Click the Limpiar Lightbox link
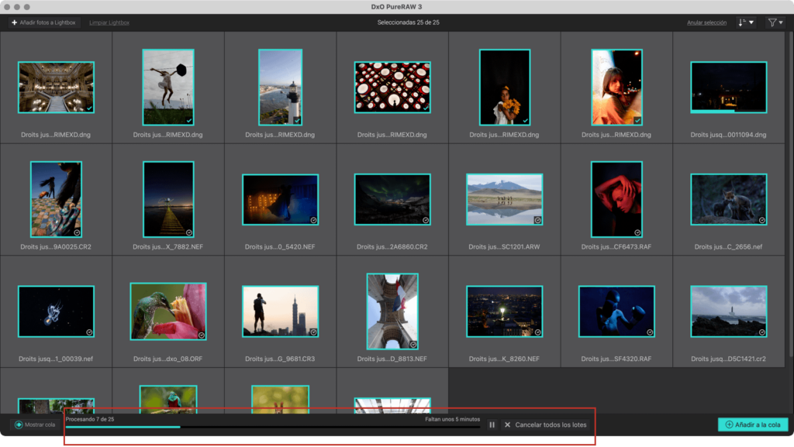This screenshot has width=794, height=447. click(x=109, y=22)
